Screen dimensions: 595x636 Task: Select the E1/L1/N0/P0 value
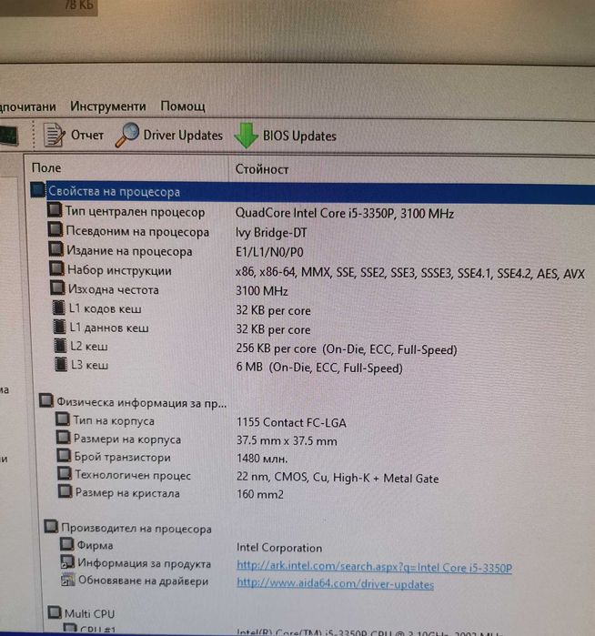click(269, 252)
